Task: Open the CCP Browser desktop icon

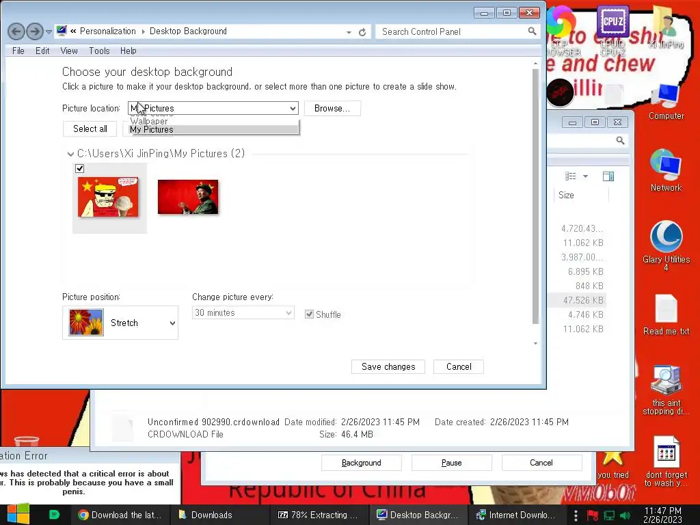Action: (x=563, y=30)
